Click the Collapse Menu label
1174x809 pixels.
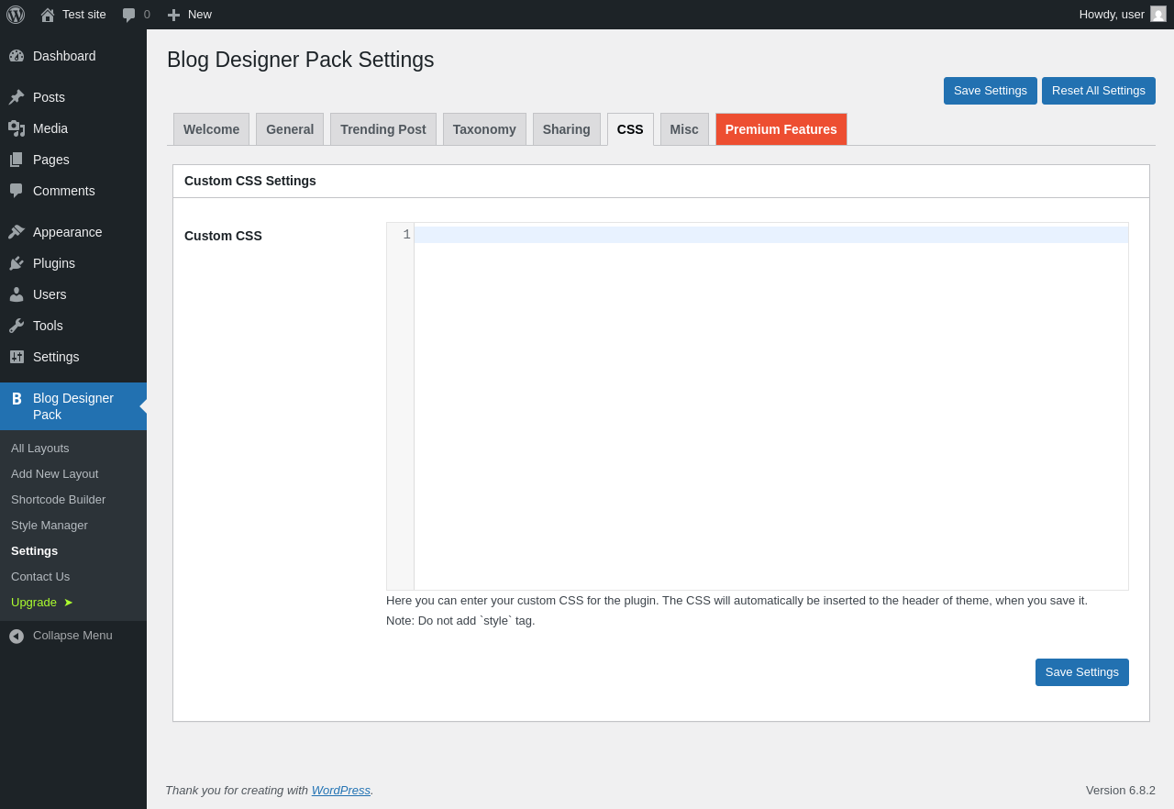point(72,636)
